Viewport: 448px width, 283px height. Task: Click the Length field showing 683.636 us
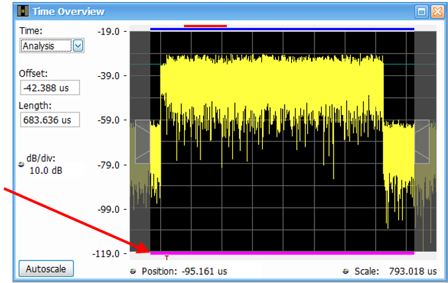click(50, 120)
